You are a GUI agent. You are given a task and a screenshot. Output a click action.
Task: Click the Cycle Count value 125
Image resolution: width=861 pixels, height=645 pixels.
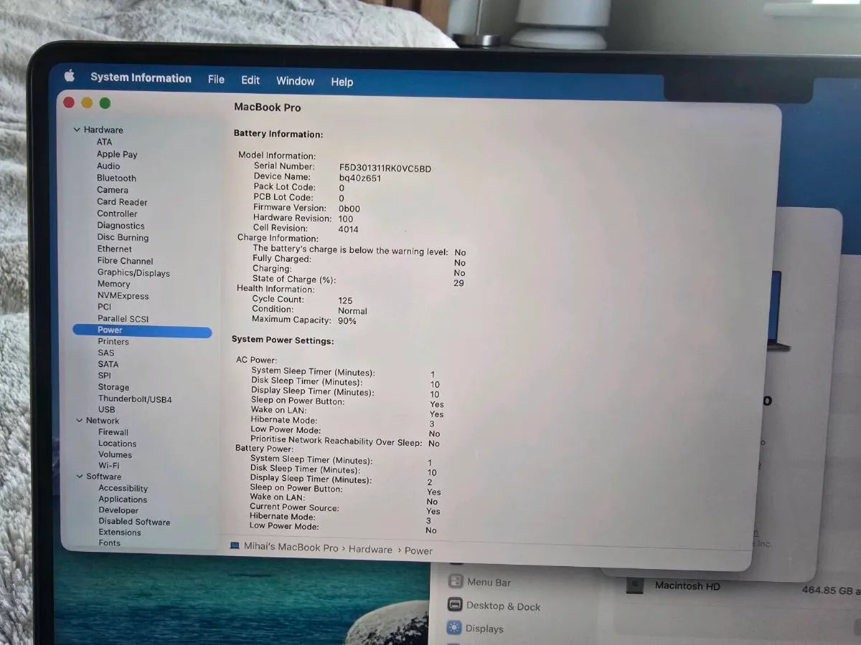coord(345,301)
